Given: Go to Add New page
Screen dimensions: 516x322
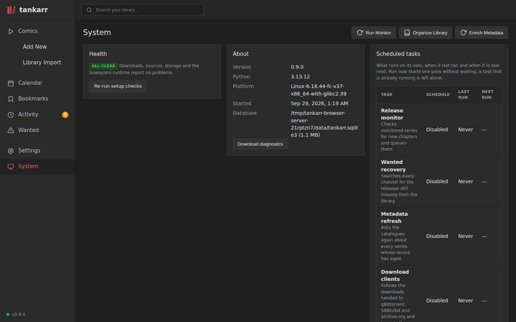Looking at the screenshot, I should 38,47.
